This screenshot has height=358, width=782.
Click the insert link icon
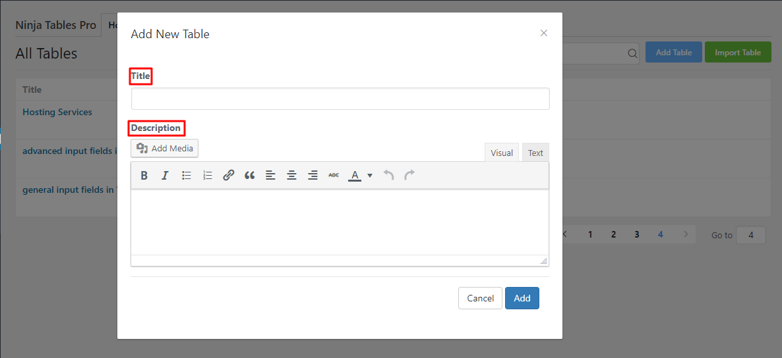tap(229, 176)
